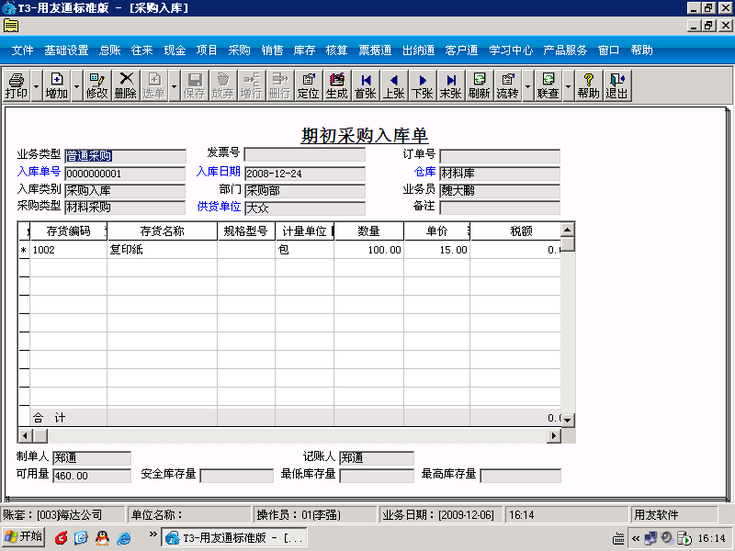Expand hidden system tray icons chevron
Image resolution: width=735 pixels, height=551 pixels.
point(636,538)
